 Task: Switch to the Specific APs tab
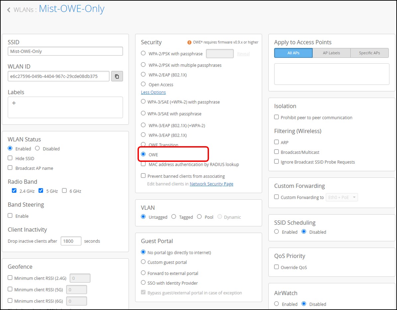coord(369,53)
